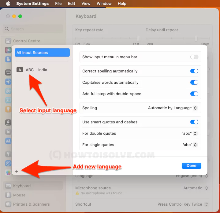Open the Help menu
220x213 pixels.
(122, 3)
